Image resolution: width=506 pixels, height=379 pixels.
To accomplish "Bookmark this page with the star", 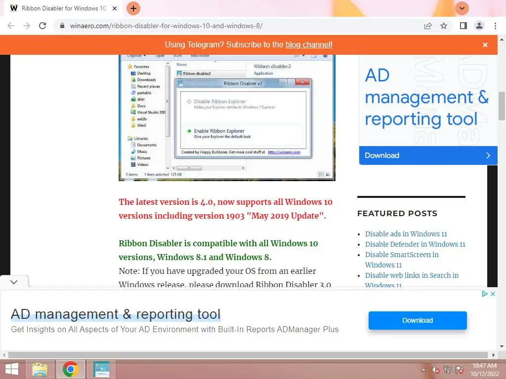I will click(x=444, y=26).
